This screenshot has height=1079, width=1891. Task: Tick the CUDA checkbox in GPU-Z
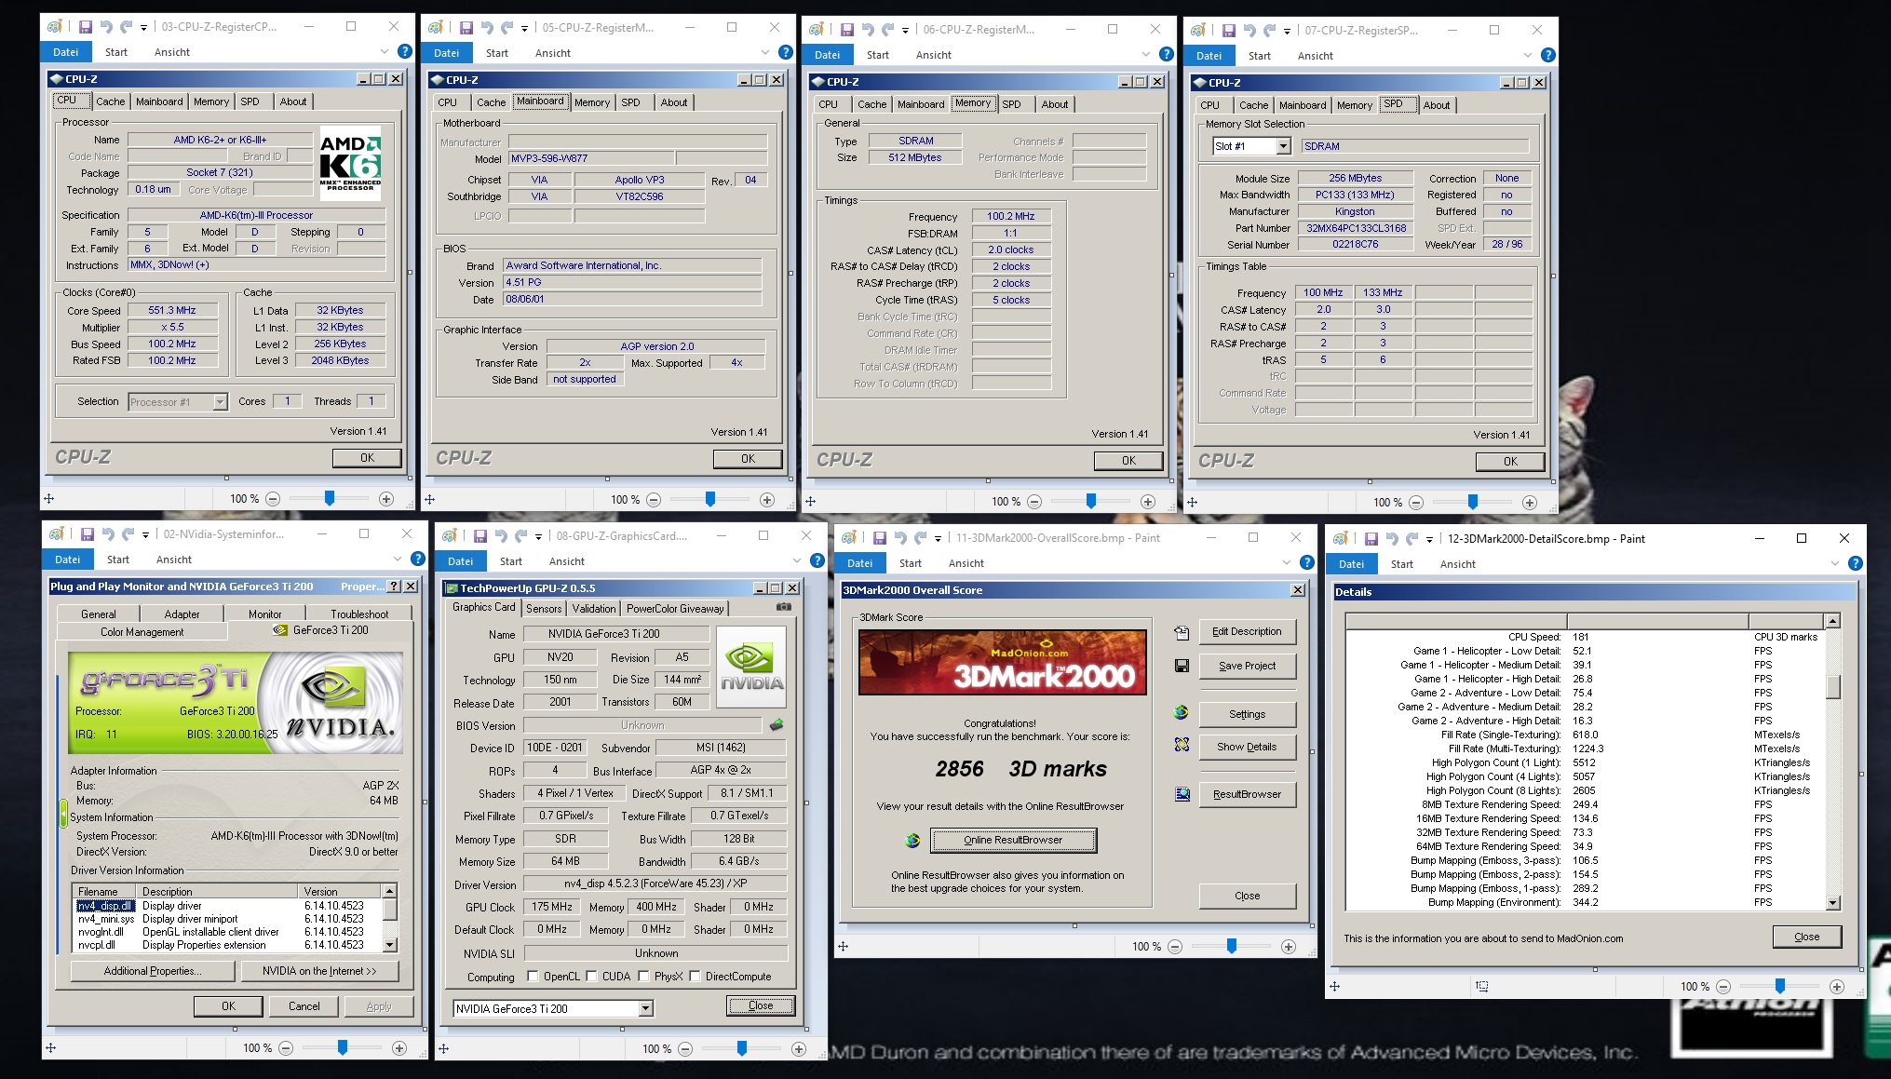click(591, 977)
